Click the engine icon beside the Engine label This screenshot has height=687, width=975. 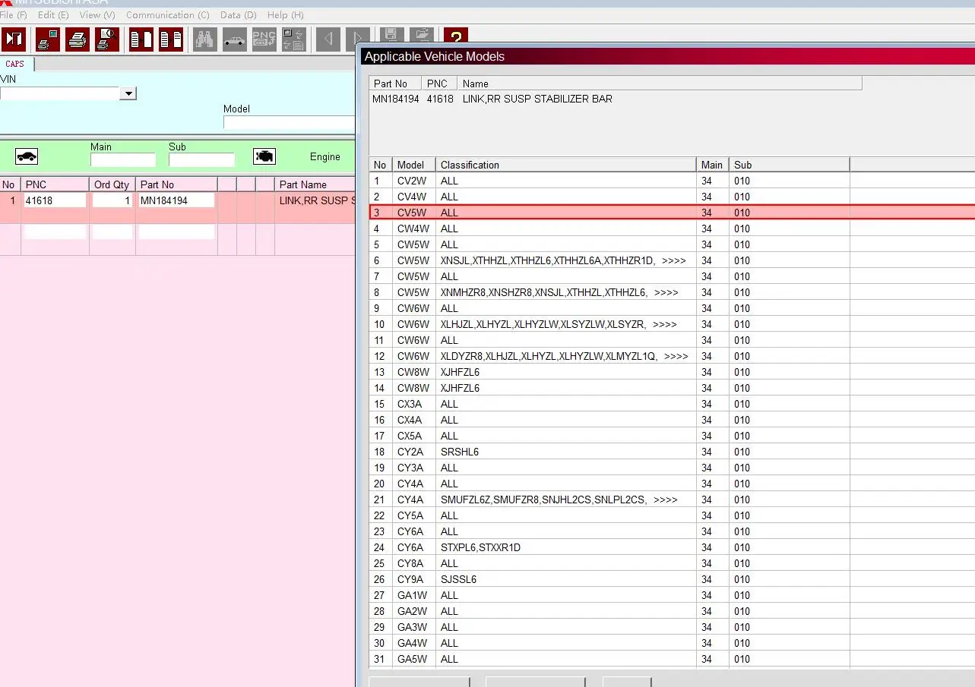264,156
